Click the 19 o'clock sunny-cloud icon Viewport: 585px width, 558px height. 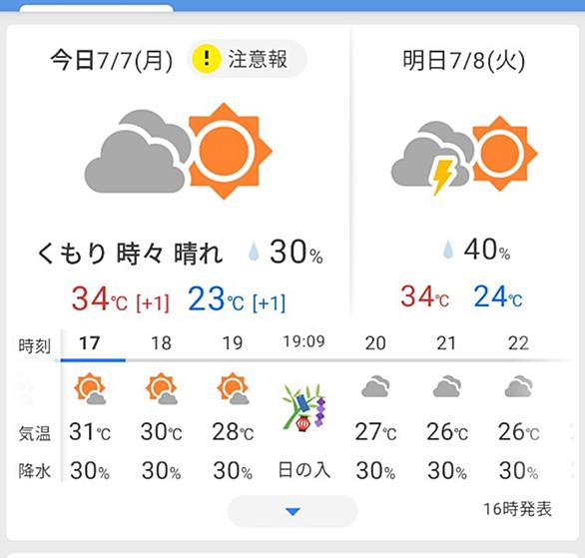pos(233,388)
